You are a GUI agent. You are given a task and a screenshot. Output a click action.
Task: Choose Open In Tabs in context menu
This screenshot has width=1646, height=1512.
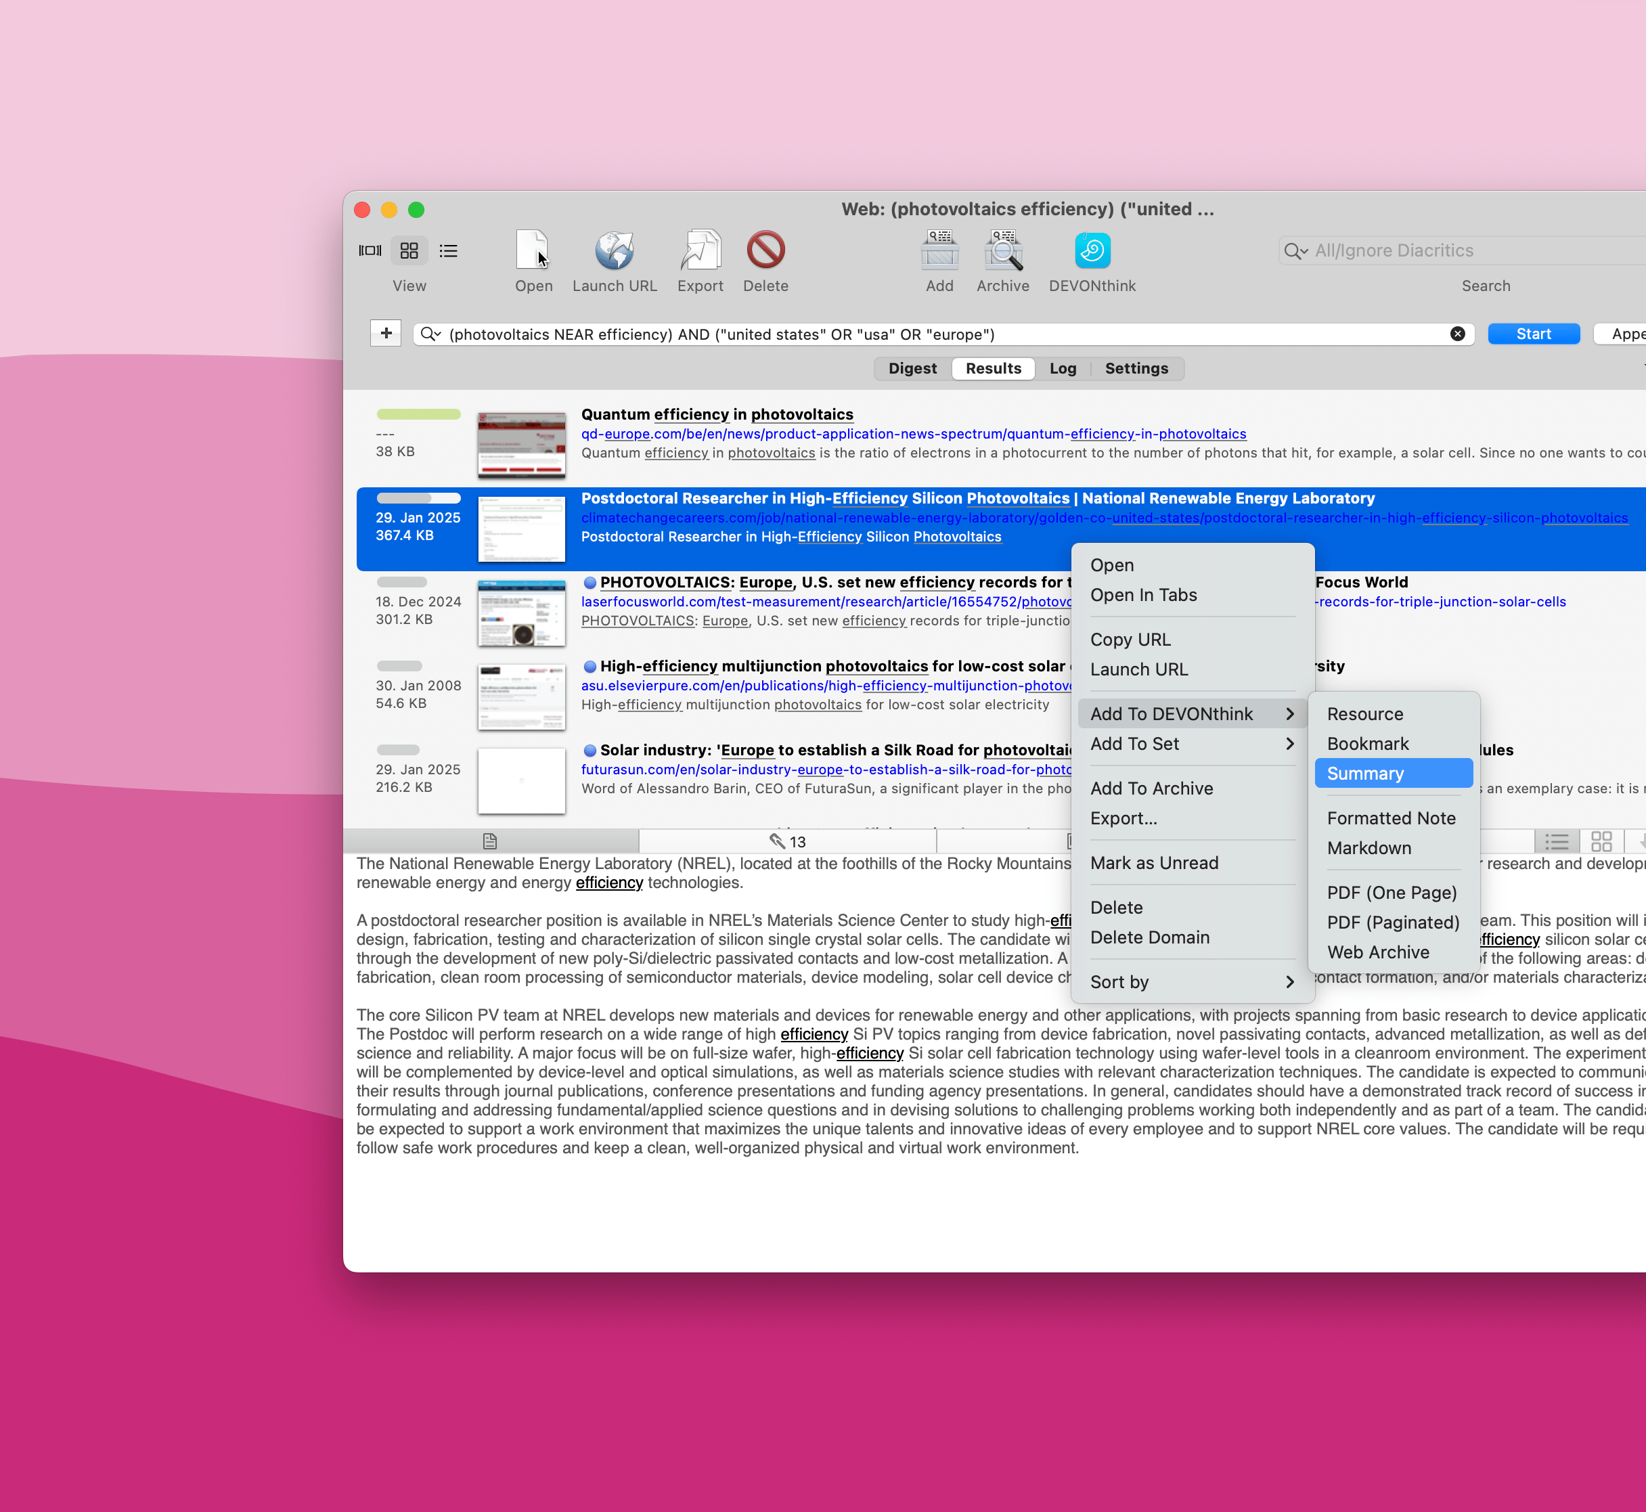tap(1193, 595)
